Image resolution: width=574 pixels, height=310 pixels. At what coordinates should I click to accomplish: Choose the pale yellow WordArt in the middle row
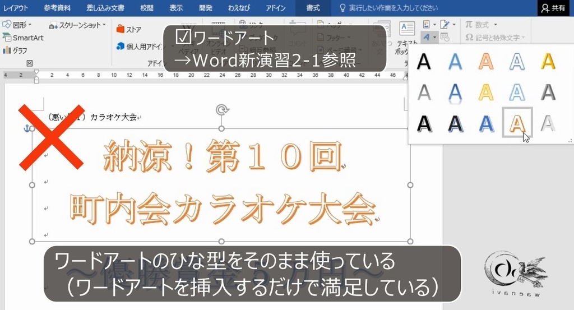coord(486,92)
